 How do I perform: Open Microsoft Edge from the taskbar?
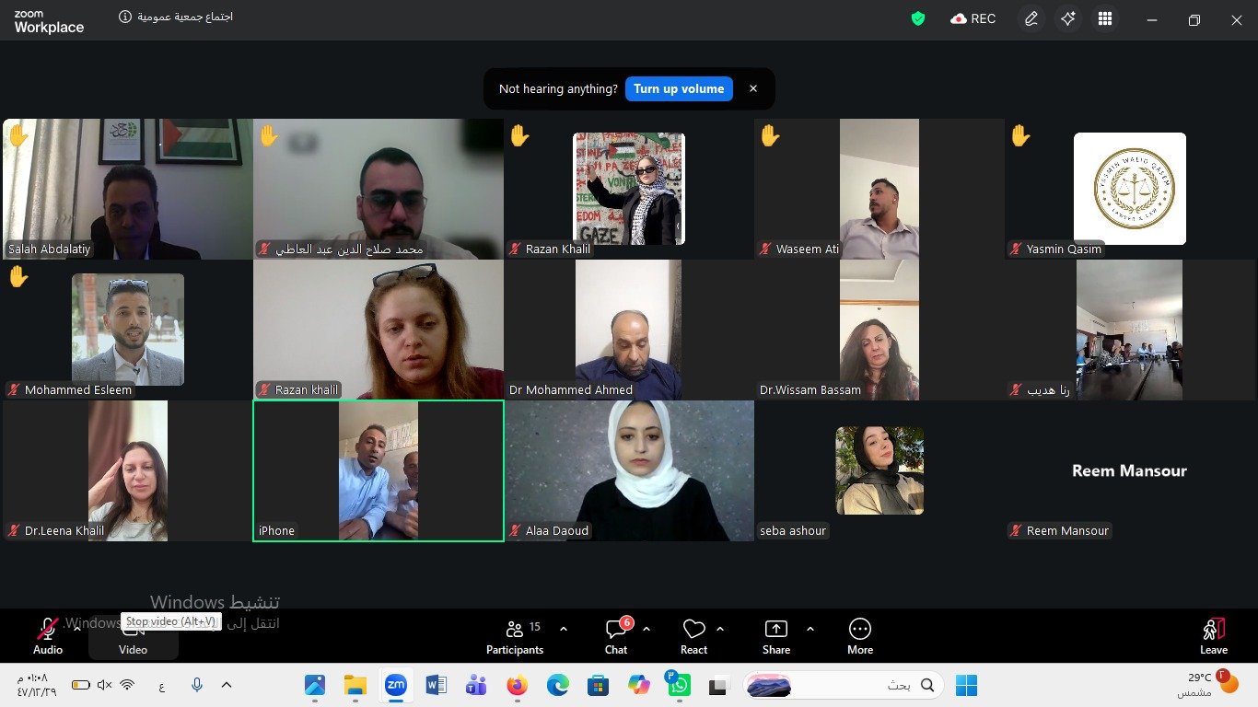[x=557, y=685]
